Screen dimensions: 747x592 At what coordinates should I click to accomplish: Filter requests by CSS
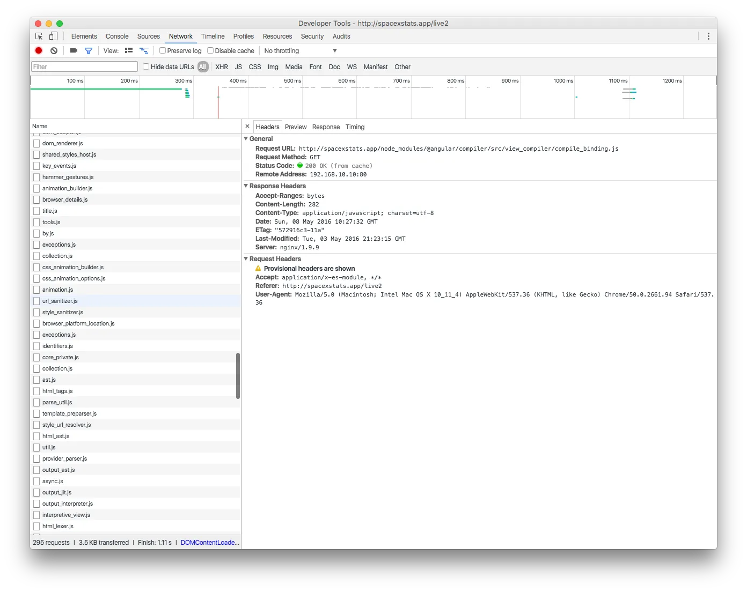click(x=255, y=67)
